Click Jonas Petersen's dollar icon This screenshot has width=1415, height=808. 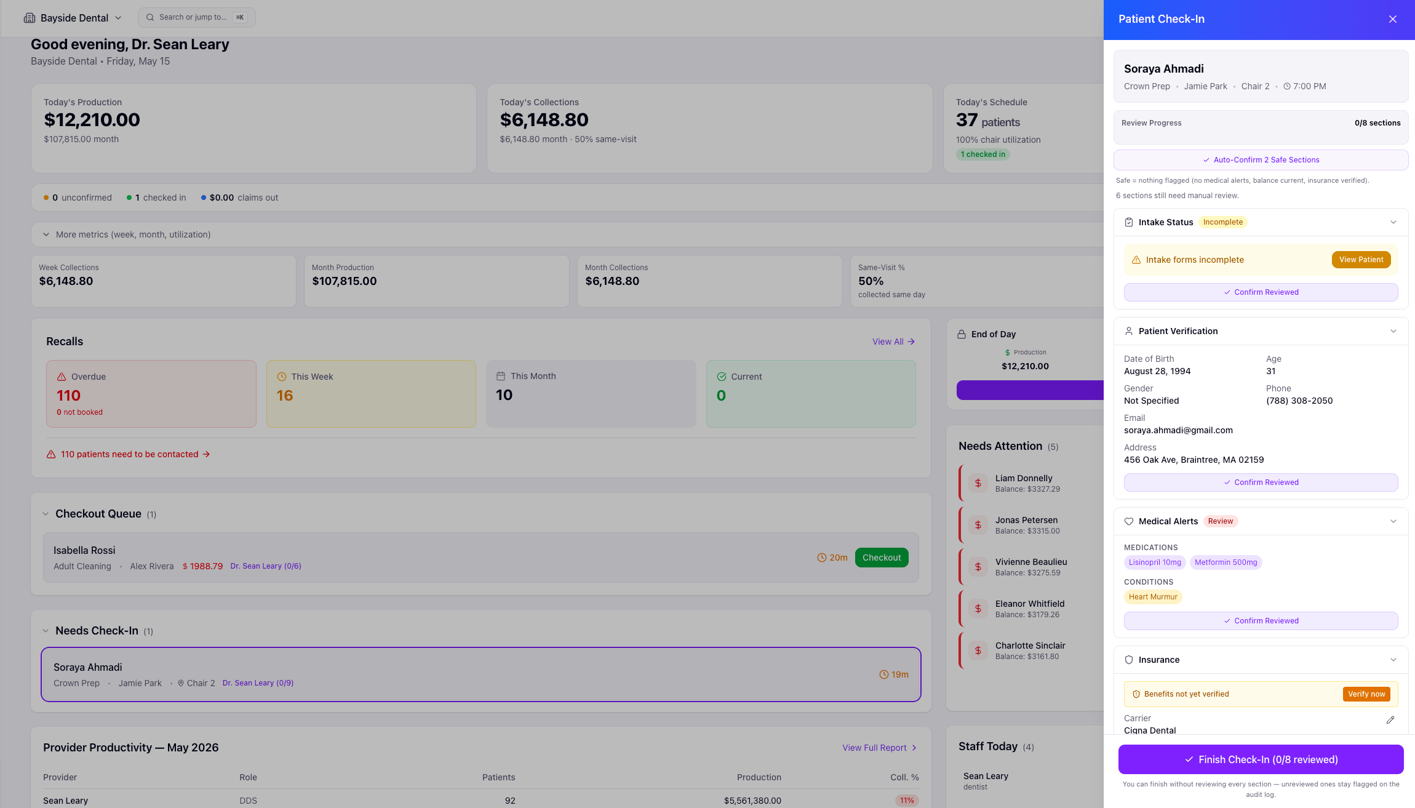pyautogui.click(x=978, y=525)
